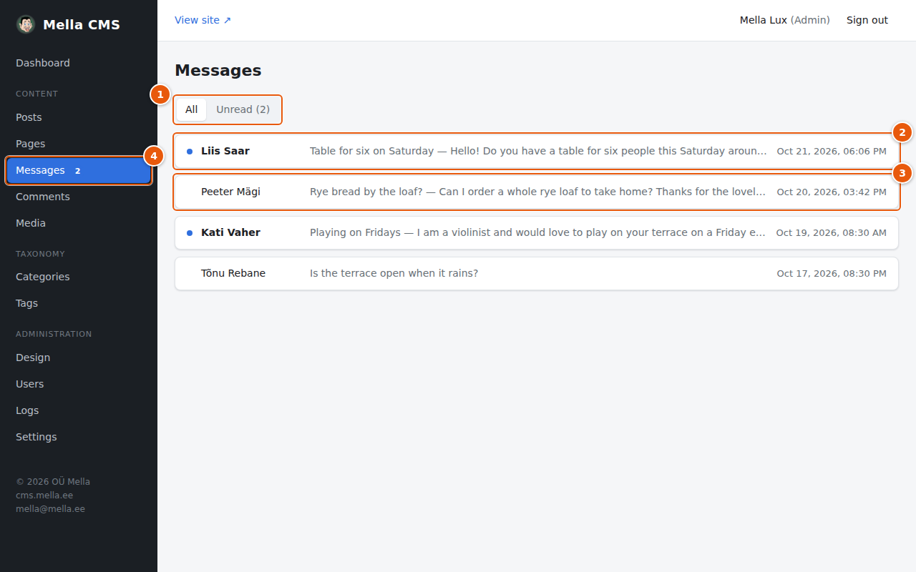916x572 pixels.
Task: Open Design under Administration
Action: click(79, 357)
